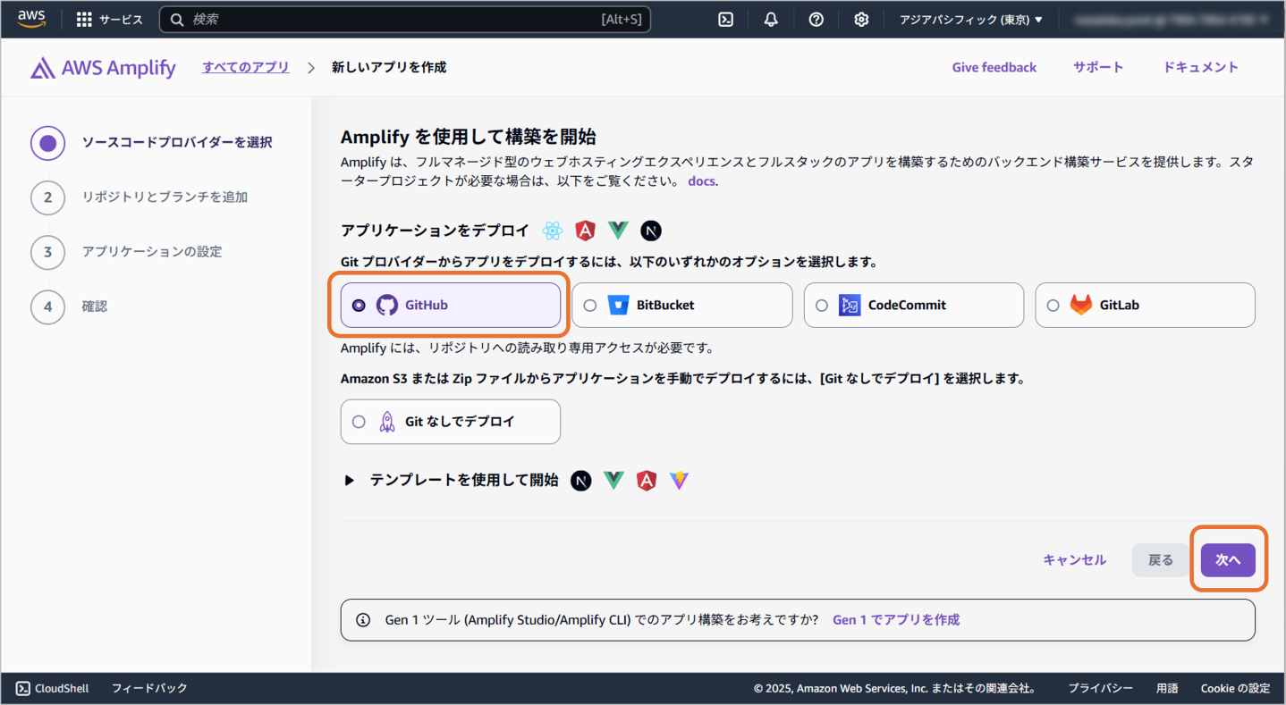The width and height of the screenshot is (1286, 705).
Task: Open アジアパシフィック (東京) region dropdown
Action: tap(971, 20)
